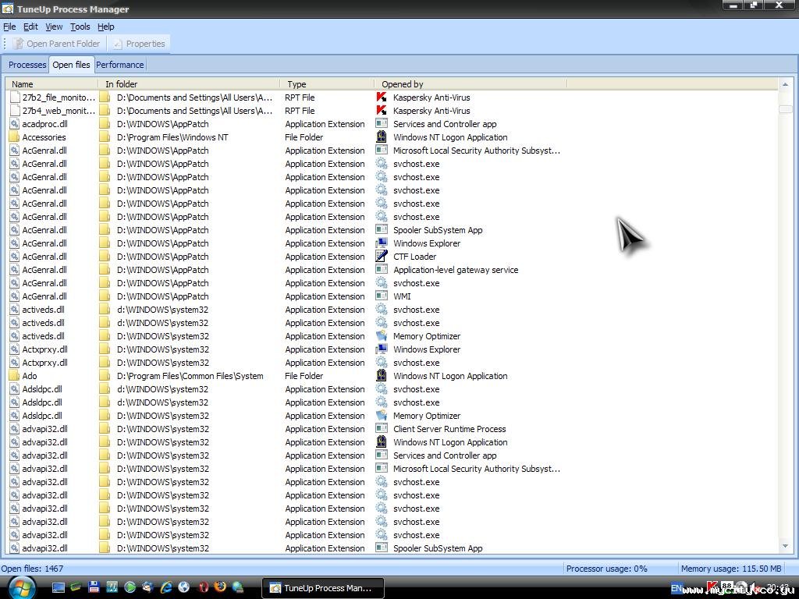This screenshot has height=599, width=799.
Task: Click the Properties toolbar button
Action: coord(139,44)
